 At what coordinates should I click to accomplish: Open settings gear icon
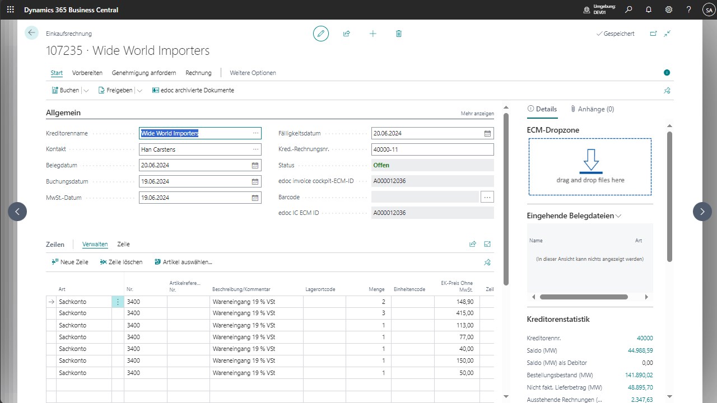[669, 10]
